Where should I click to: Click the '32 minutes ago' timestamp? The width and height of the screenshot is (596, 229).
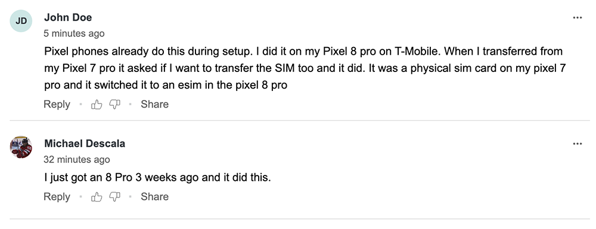[x=77, y=159]
